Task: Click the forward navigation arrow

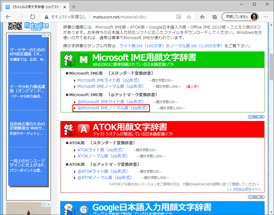Action: [x=20, y=17]
